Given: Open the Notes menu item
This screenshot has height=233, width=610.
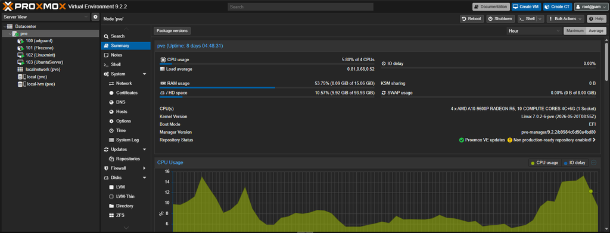Looking at the screenshot, I should pos(116,55).
